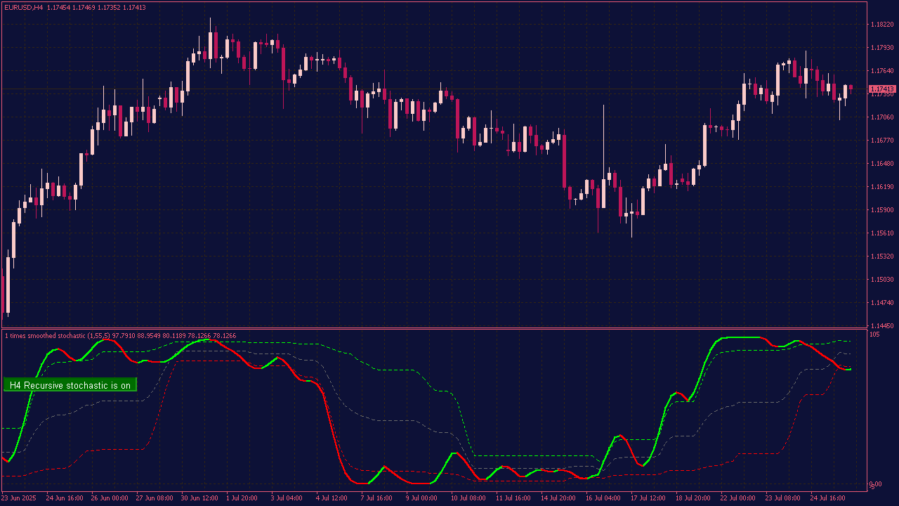Click the 1.14450 price scale label

pyautogui.click(x=881, y=326)
